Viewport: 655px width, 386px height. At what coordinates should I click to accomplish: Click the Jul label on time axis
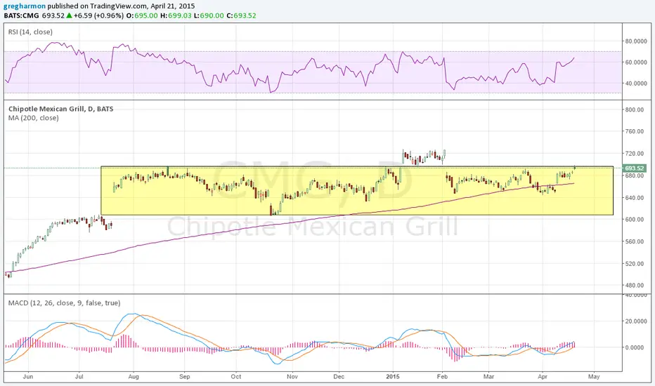pos(79,376)
